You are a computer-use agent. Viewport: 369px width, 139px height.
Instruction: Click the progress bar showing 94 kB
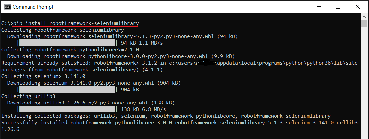click(x=67, y=43)
